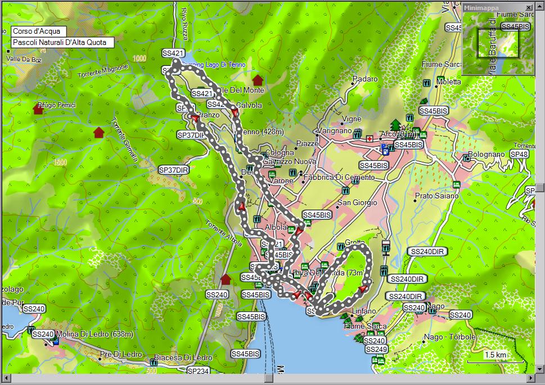Select the Molina Di Ledro (638m) label
Screen dimensions: 545x385
click(x=94, y=334)
